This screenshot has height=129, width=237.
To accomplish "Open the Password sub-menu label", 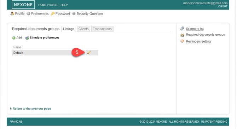I will point(63,13).
